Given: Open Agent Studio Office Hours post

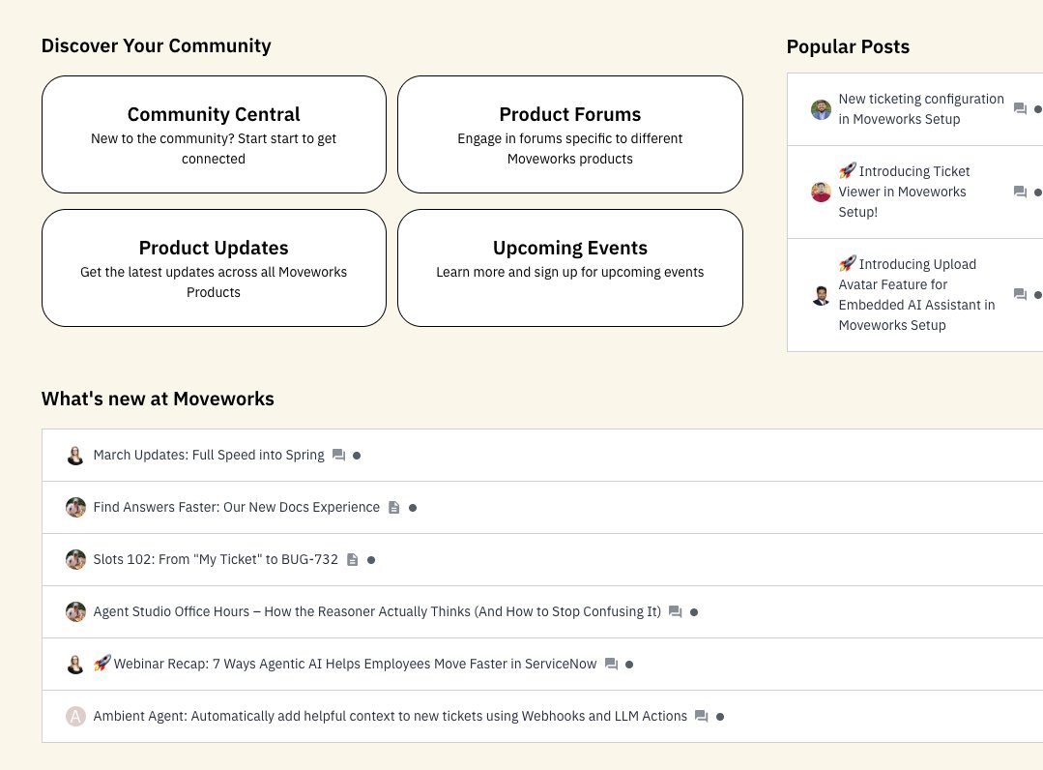Looking at the screenshot, I should pyautogui.click(x=377, y=611).
